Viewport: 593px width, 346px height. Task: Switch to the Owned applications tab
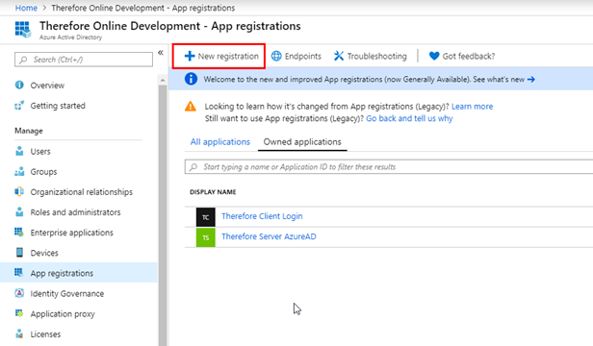click(x=302, y=142)
